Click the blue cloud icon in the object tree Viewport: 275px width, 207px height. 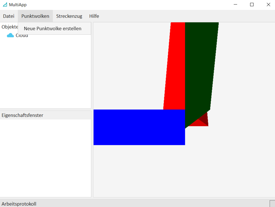pyautogui.click(x=10, y=35)
